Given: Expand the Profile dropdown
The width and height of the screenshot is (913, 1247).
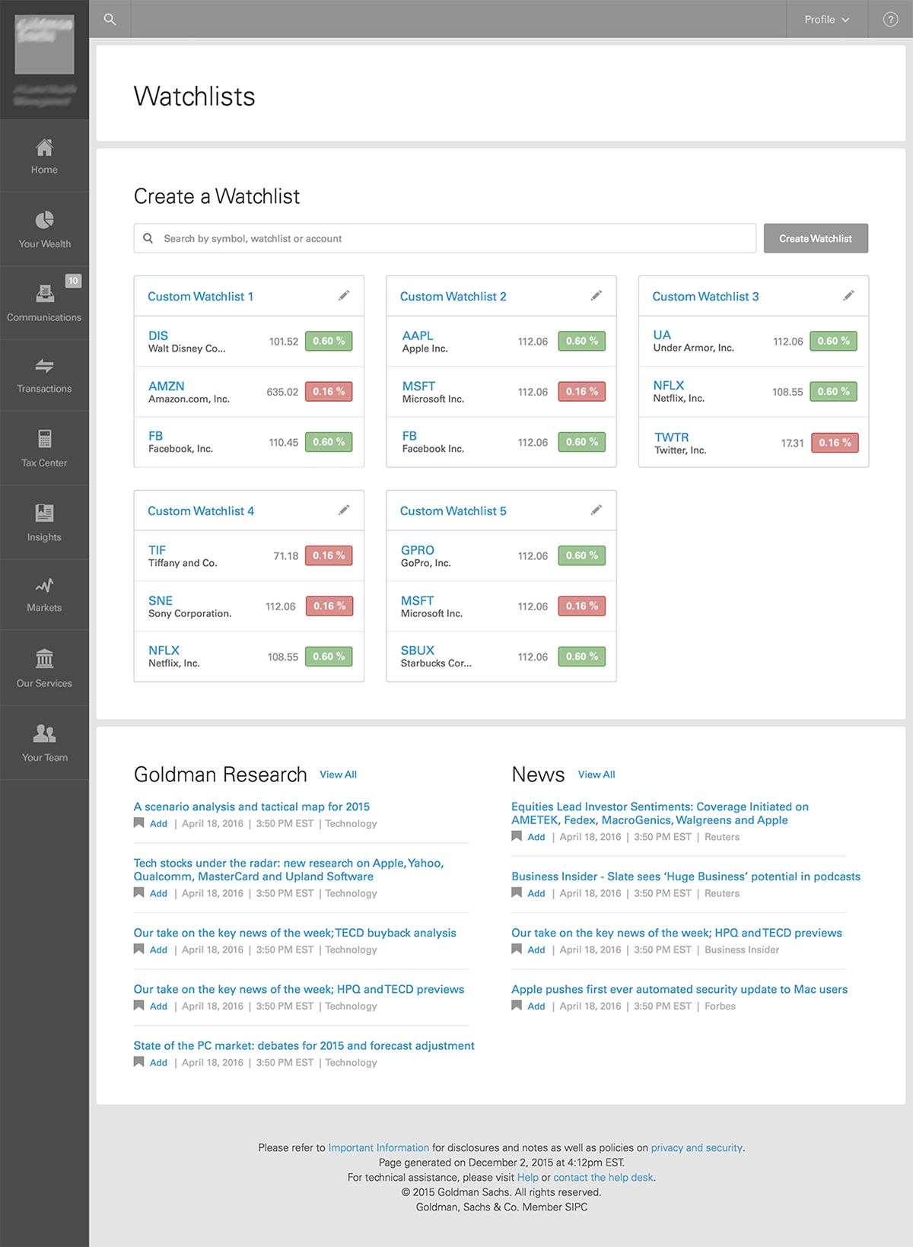Looking at the screenshot, I should [x=826, y=19].
